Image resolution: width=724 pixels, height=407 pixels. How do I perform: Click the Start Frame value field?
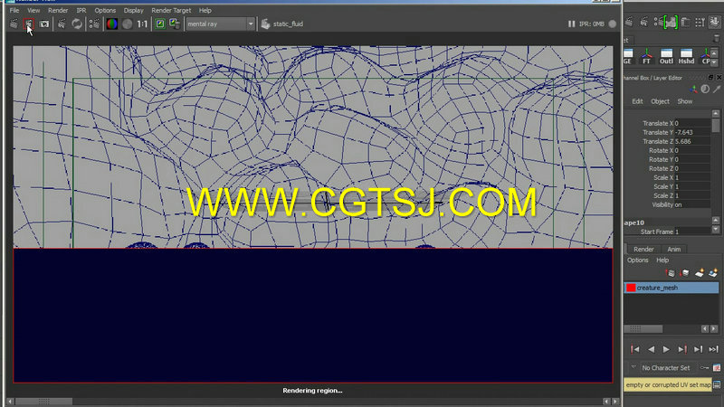[691, 232]
